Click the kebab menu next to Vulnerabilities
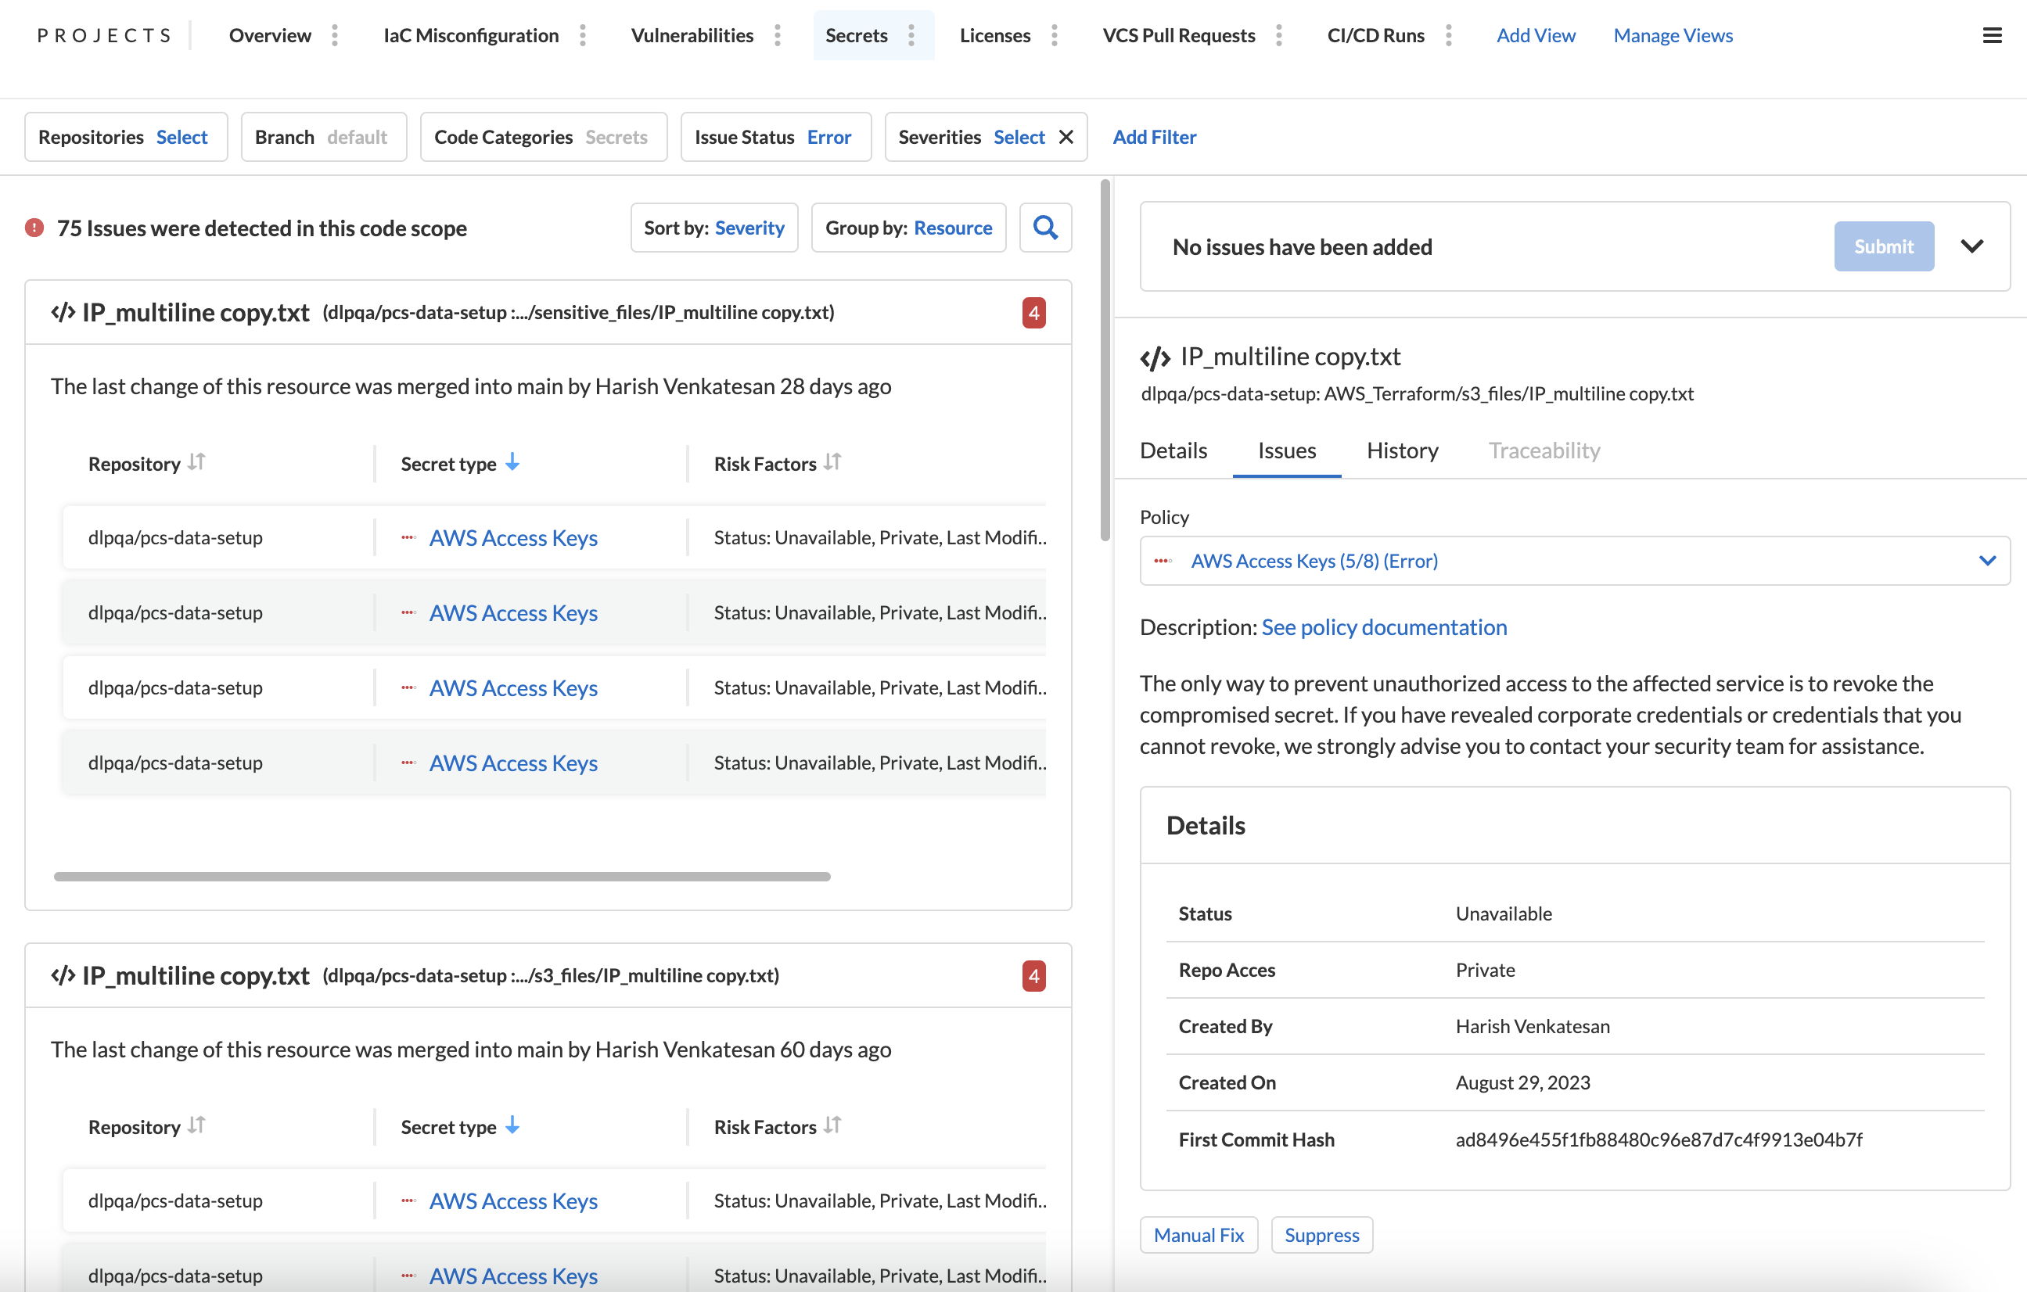 [778, 35]
